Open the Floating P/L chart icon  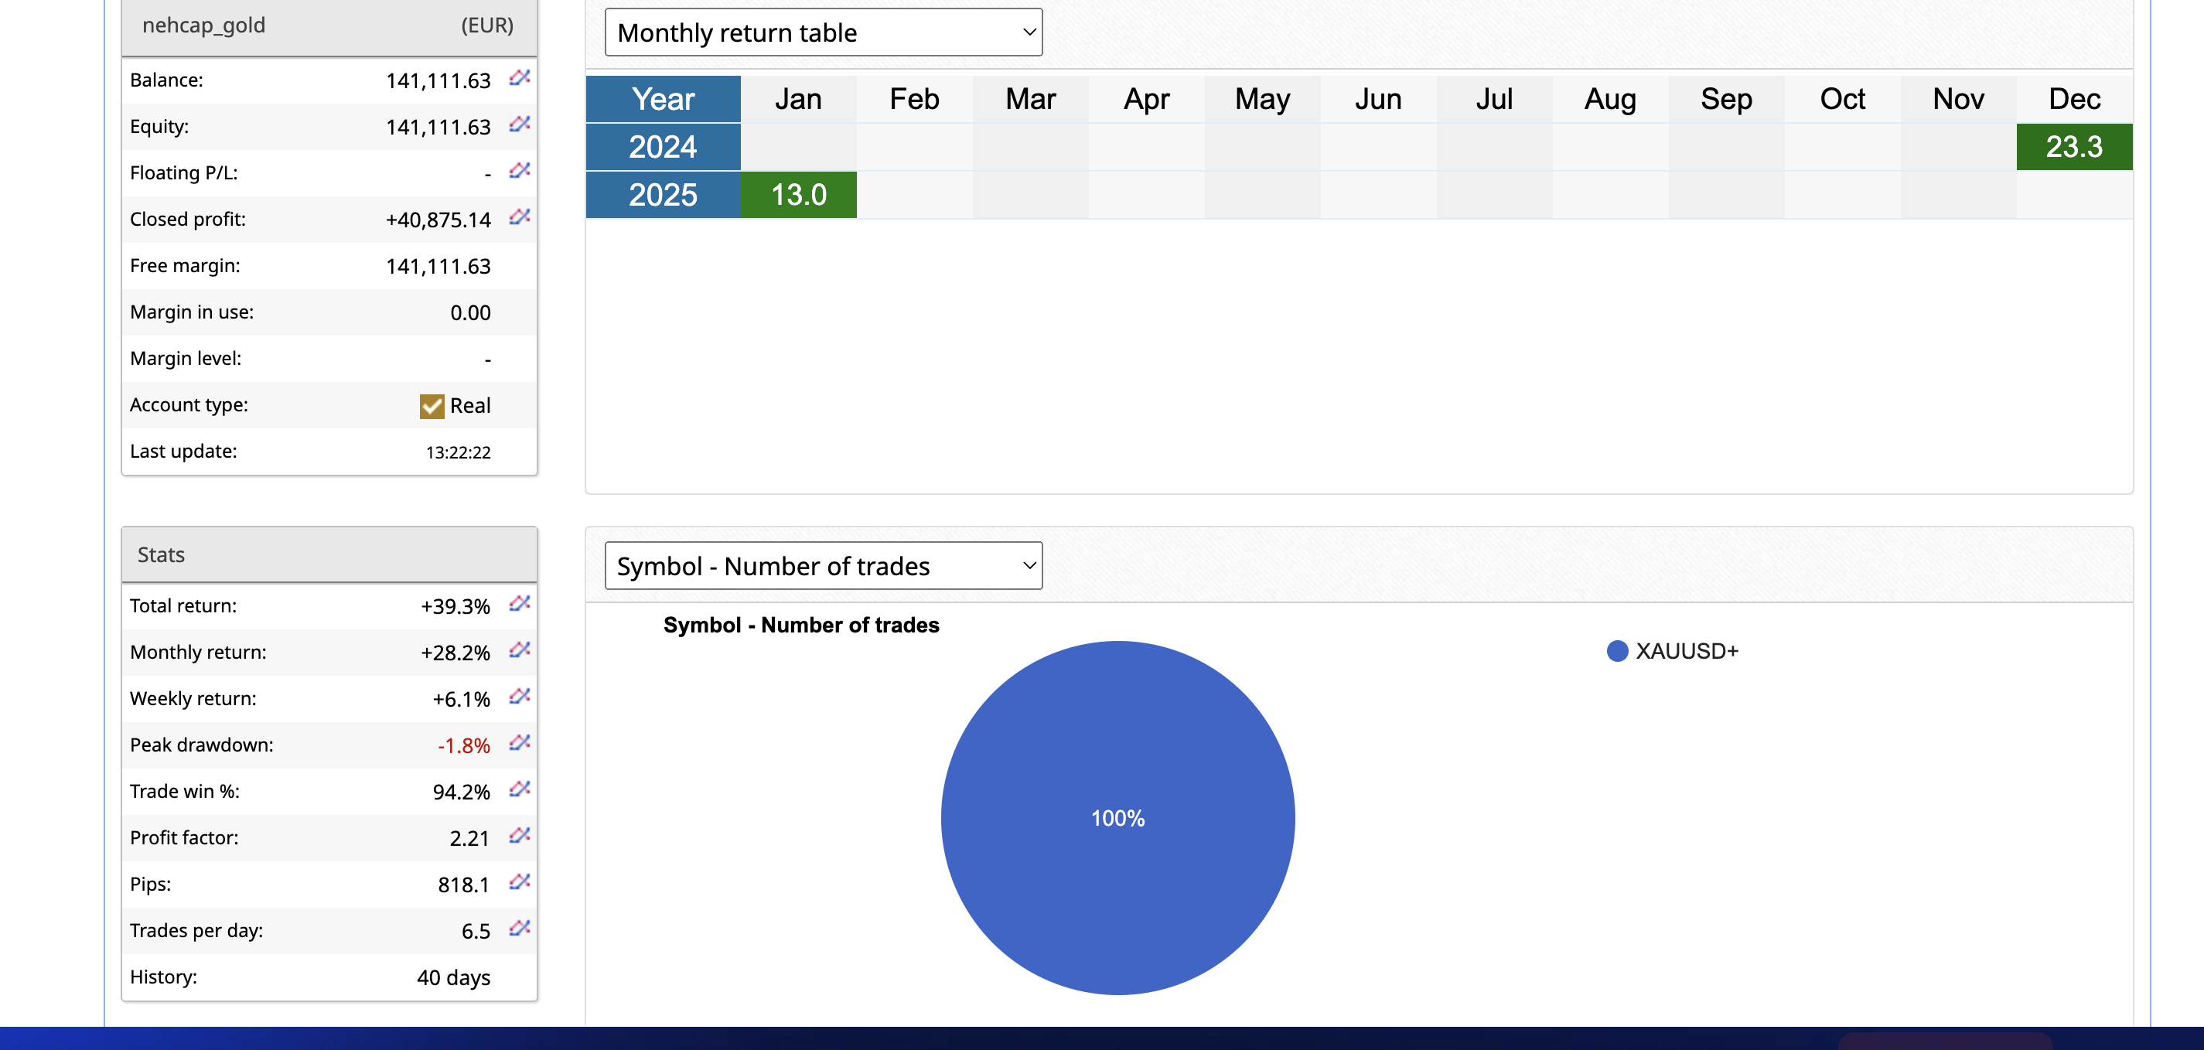pyautogui.click(x=520, y=170)
